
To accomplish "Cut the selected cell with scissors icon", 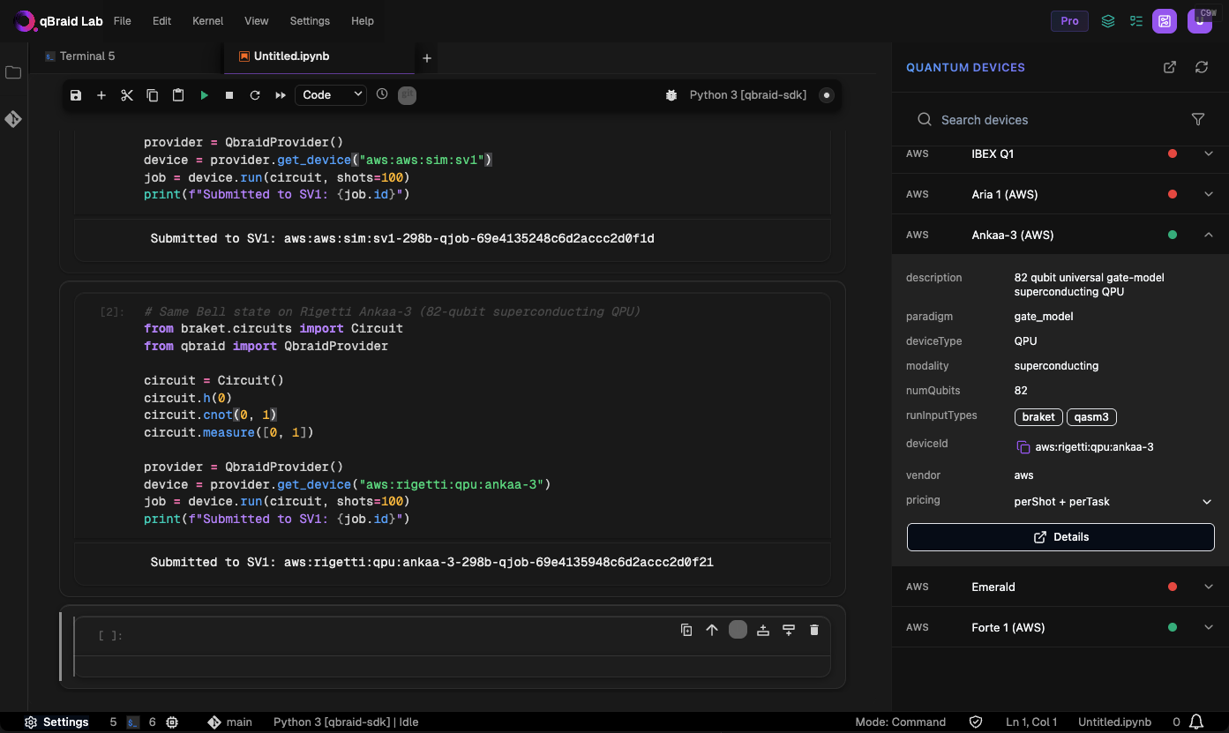I will [x=127, y=95].
